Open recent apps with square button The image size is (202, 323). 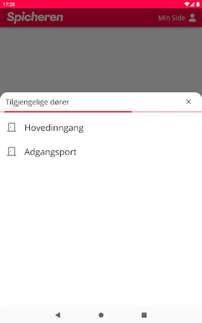point(144,315)
